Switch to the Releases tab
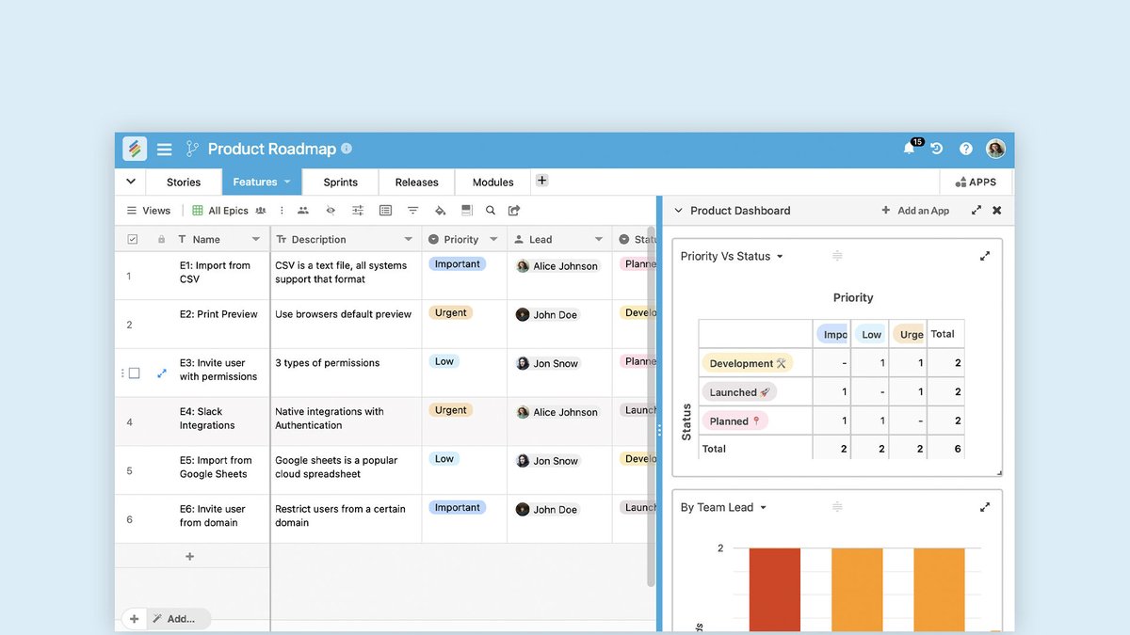 pos(416,182)
